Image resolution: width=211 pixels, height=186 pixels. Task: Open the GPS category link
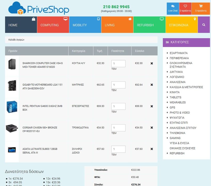[x=172, y=107]
